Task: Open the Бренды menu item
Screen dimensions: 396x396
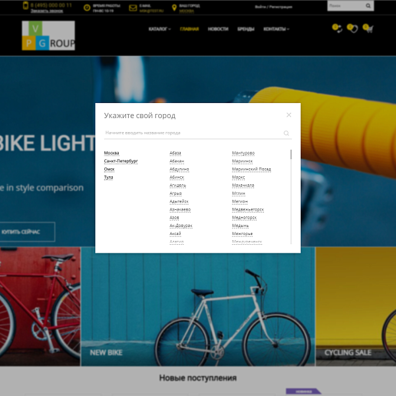Action: (246, 29)
